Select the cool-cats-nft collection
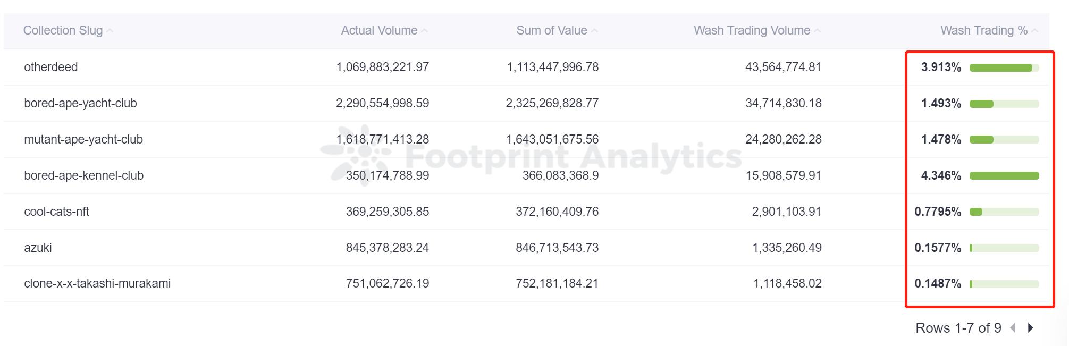The image size is (1069, 346). click(x=56, y=212)
